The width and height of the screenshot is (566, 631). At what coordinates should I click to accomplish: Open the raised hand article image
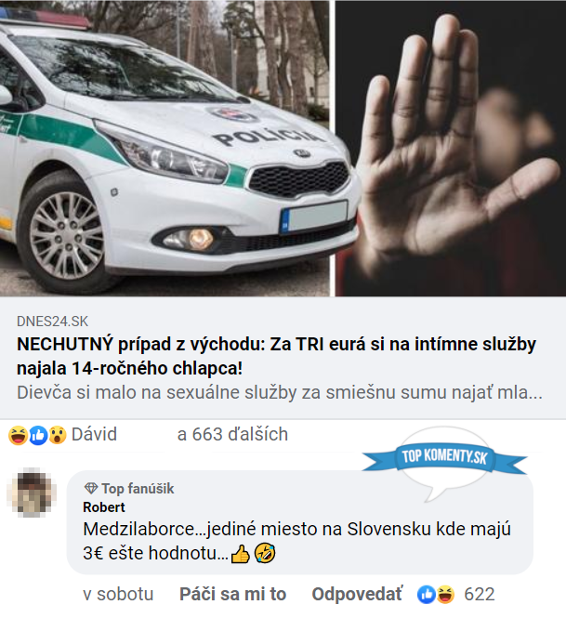pos(451,148)
